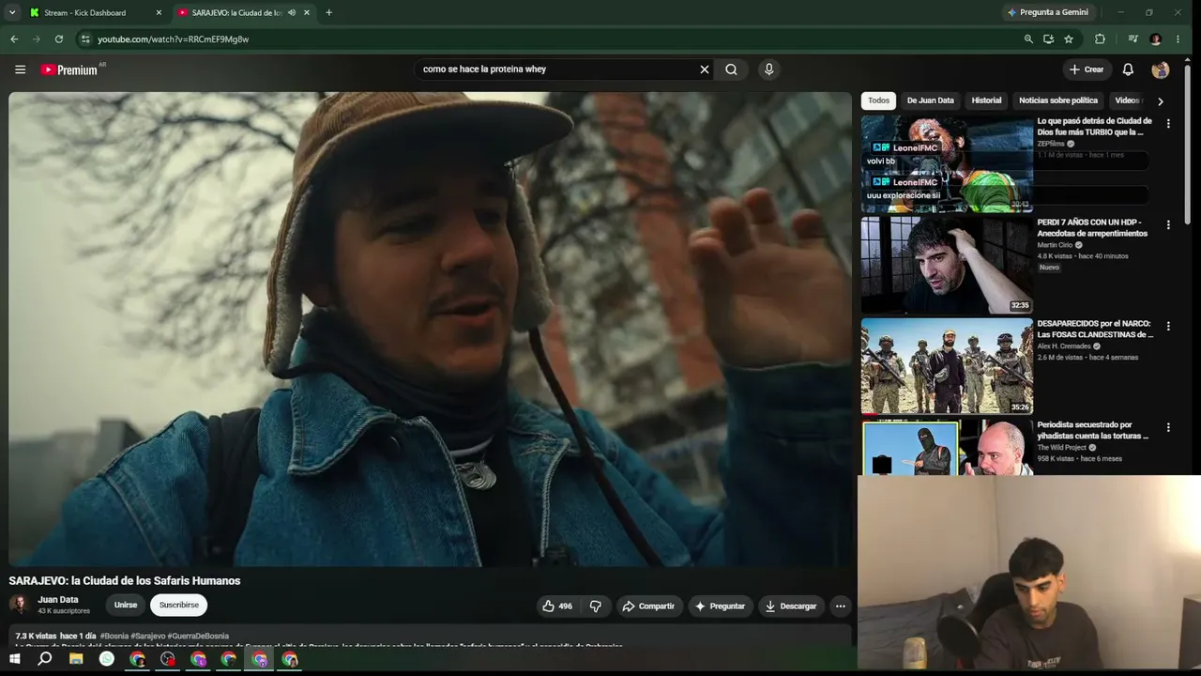Select Noticias sobre política chip
The image size is (1201, 676).
tap(1058, 100)
